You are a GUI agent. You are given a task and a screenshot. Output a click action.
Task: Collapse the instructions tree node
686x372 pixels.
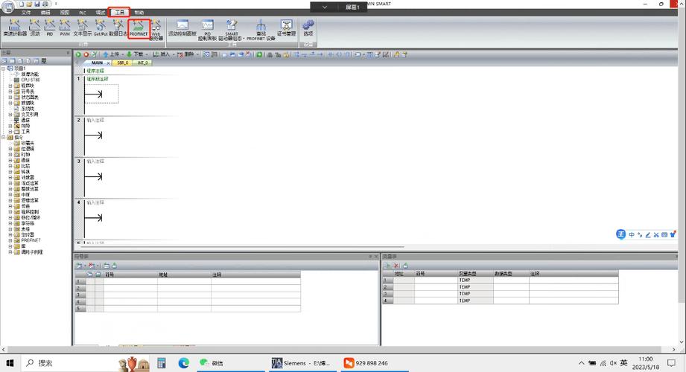click(x=4, y=137)
